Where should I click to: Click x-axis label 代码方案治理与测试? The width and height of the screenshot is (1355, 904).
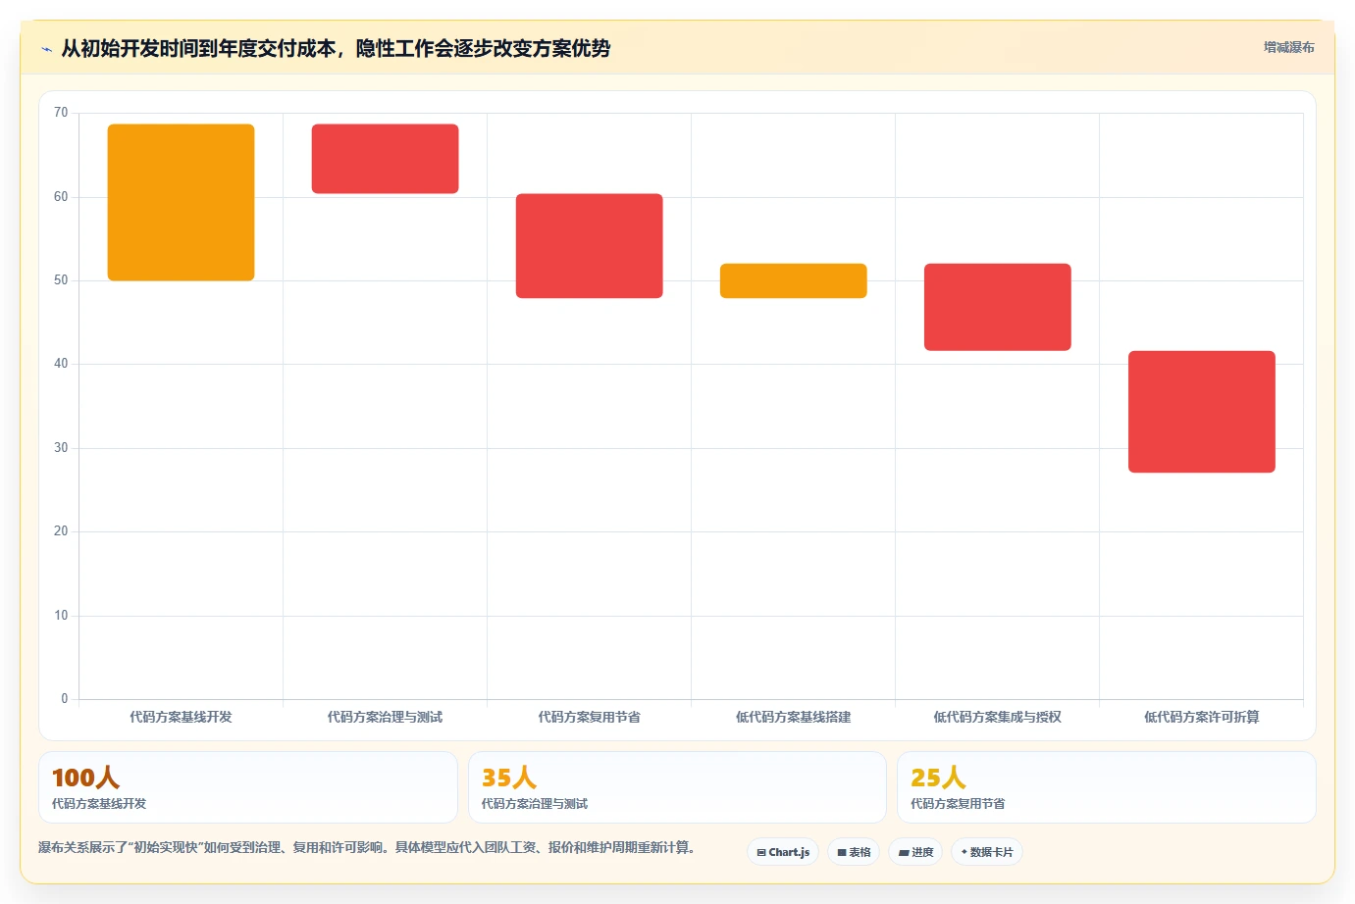(386, 717)
